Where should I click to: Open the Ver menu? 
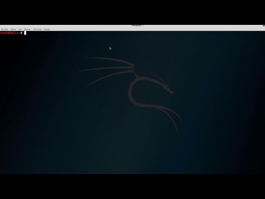(20, 29)
